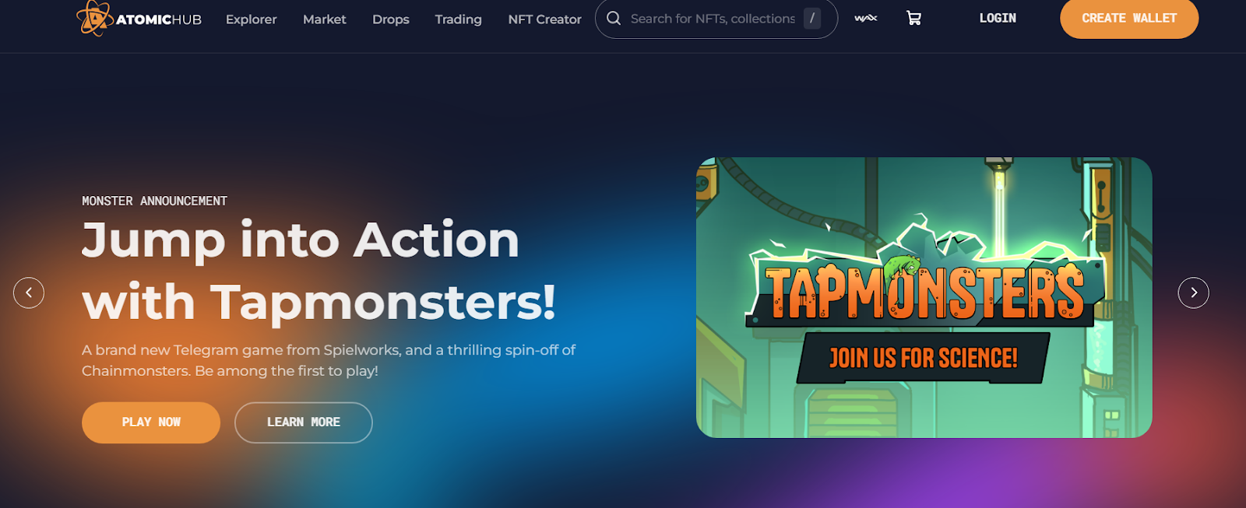Click the MONSTER ANNOUNCEMENT label
The width and height of the screenshot is (1246, 508).
[x=154, y=201]
